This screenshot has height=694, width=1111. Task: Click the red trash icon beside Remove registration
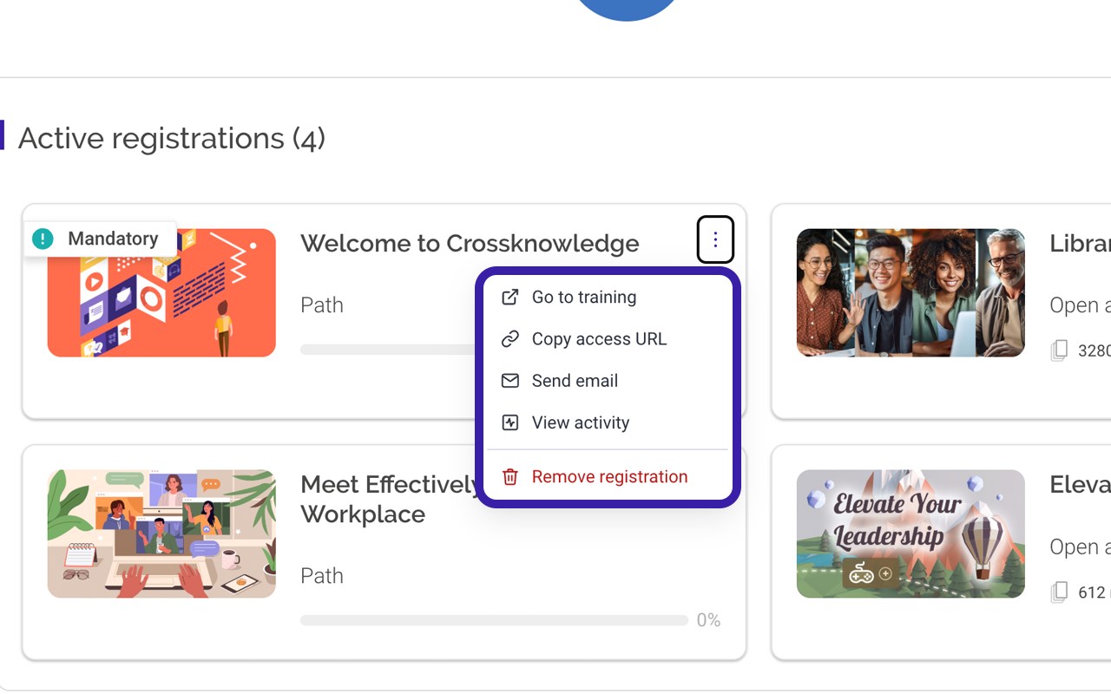click(x=510, y=476)
